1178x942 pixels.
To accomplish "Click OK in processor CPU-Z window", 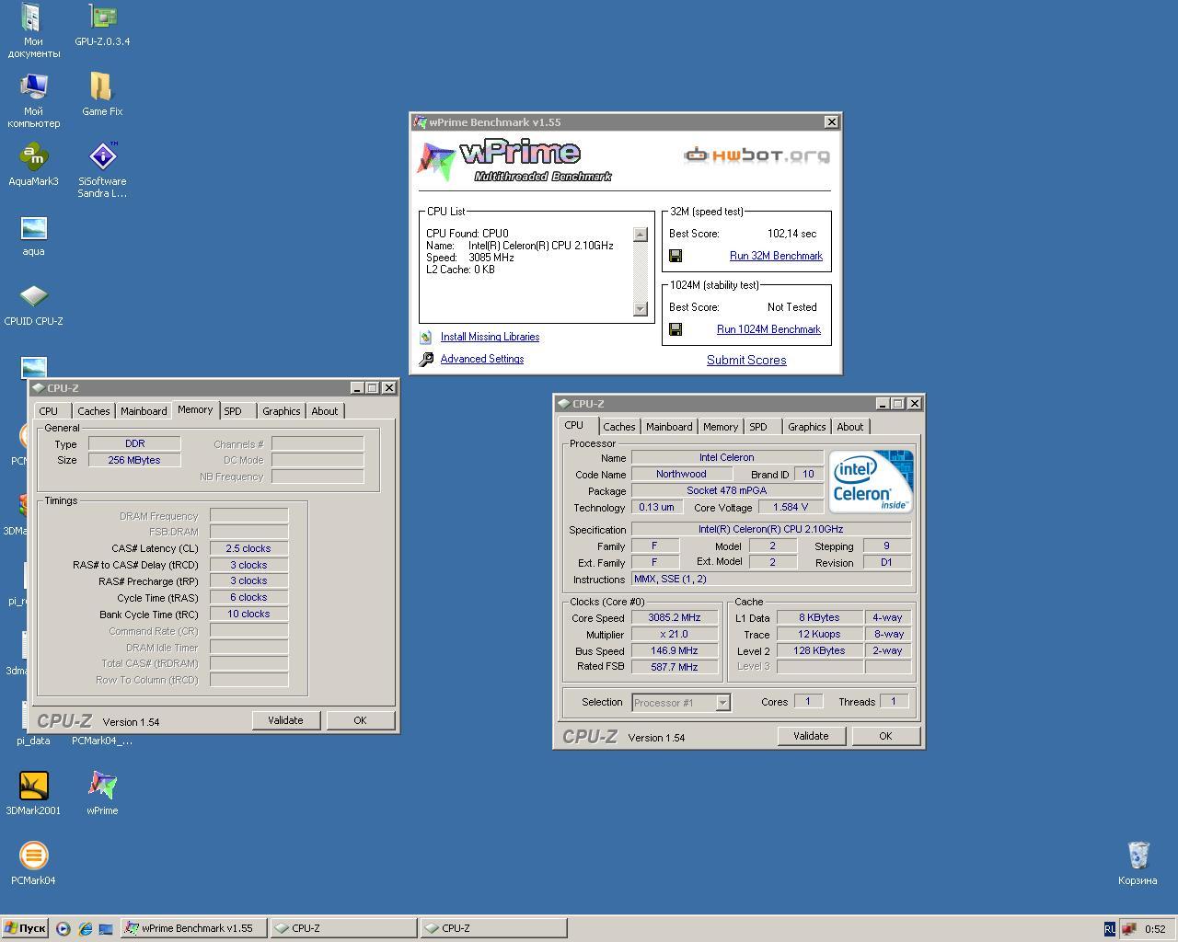I will pos(885,736).
